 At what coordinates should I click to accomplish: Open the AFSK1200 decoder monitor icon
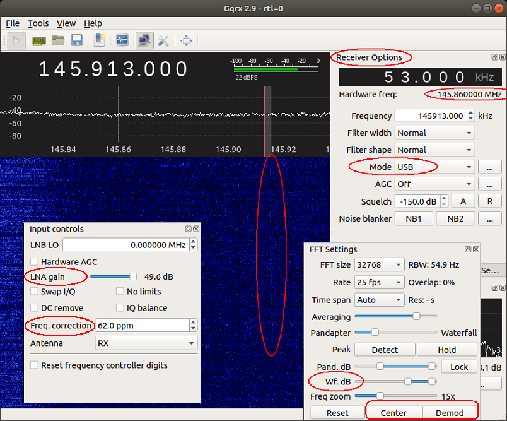pos(122,40)
